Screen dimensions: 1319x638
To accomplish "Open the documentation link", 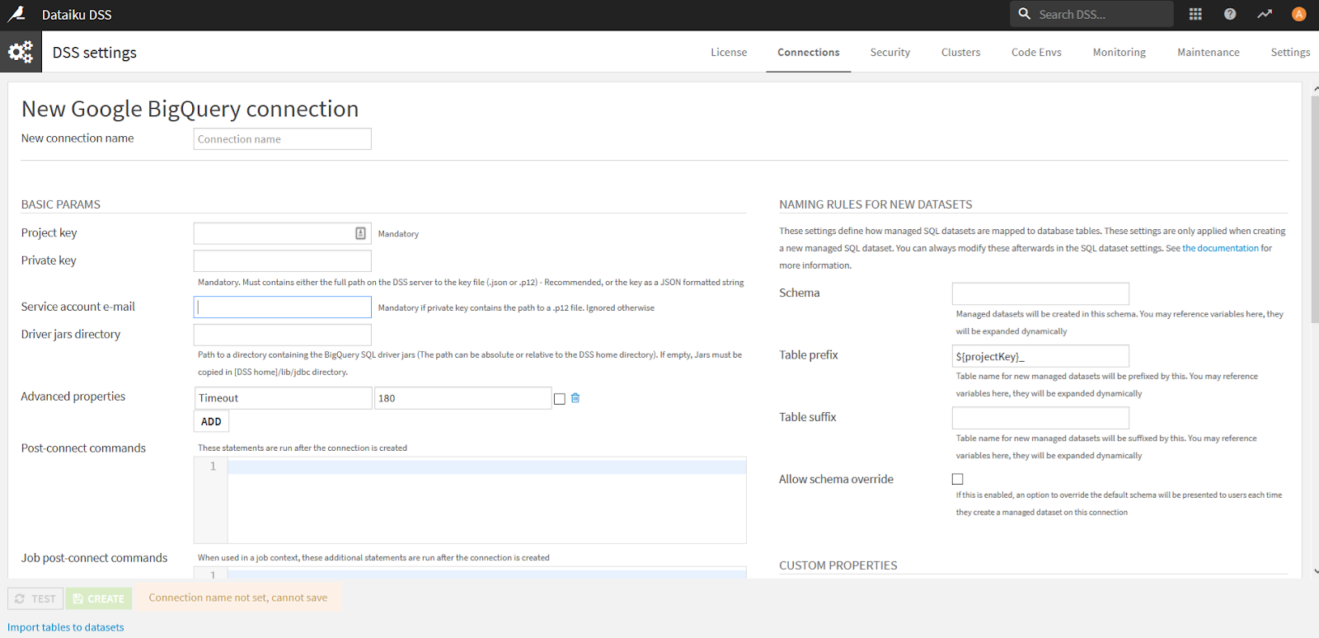I will tap(1220, 248).
